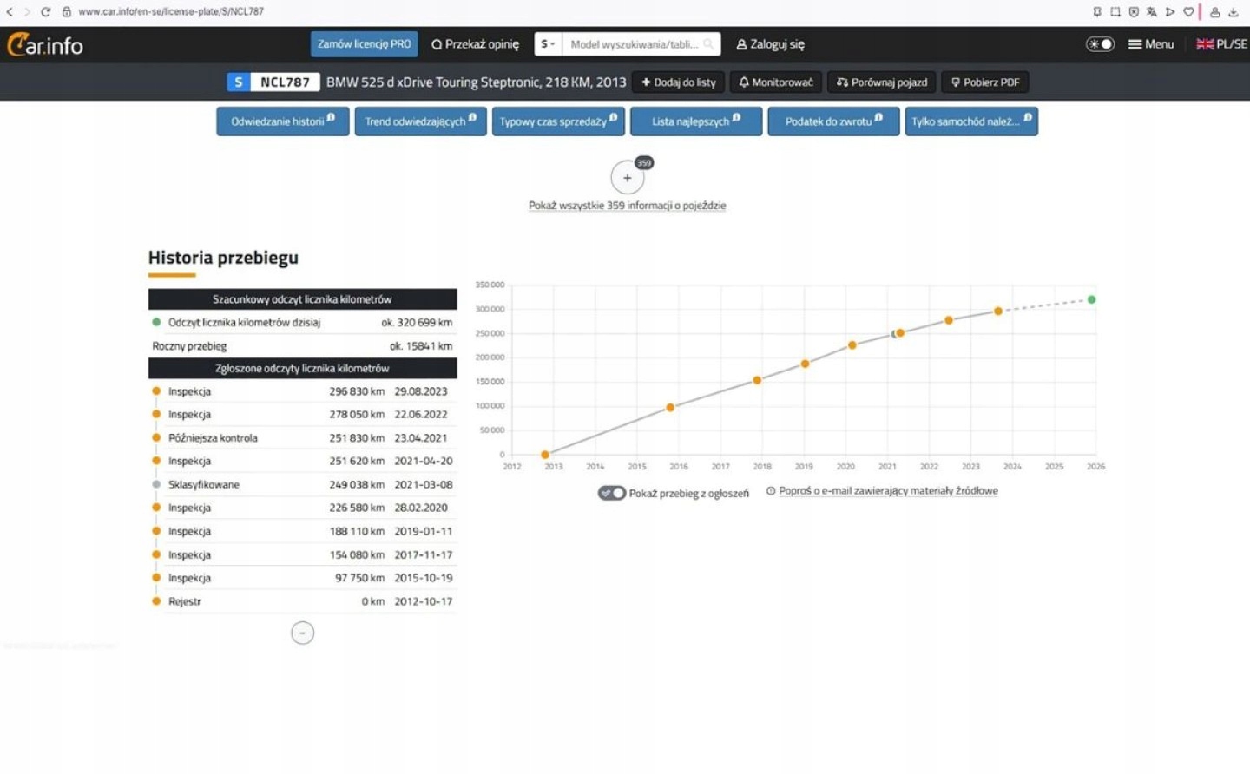Toggle 'Pokaż przebieg z ogłoszeń' switch
This screenshot has width=1250, height=774.
click(x=611, y=493)
